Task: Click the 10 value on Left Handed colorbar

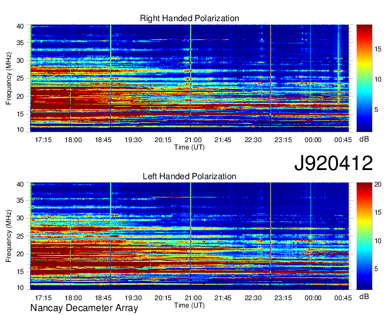Action: pyautogui.click(x=378, y=241)
